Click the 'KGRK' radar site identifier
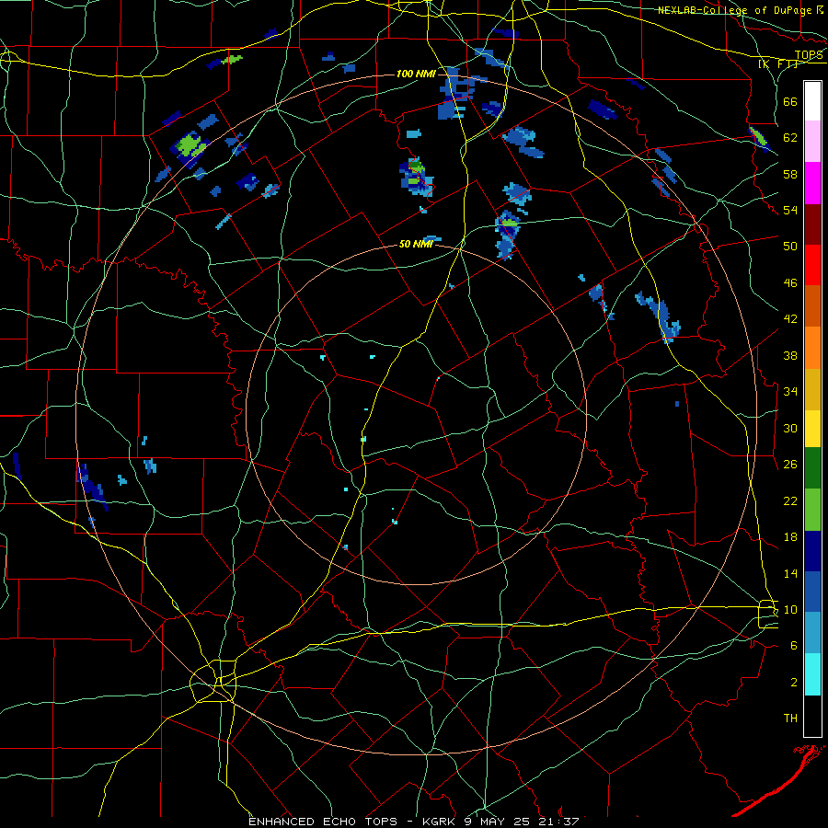Screen dimensions: 828x828 tap(439, 822)
